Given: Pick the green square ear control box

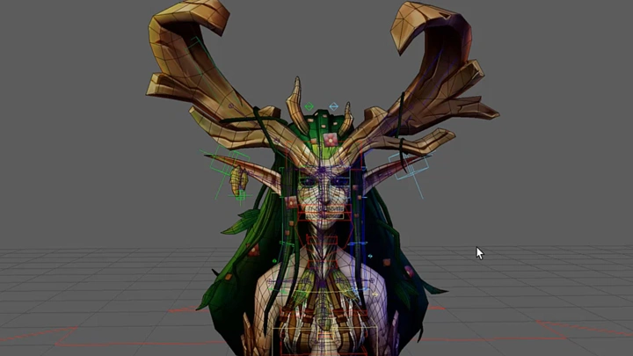Looking at the screenshot, I should (229, 161).
